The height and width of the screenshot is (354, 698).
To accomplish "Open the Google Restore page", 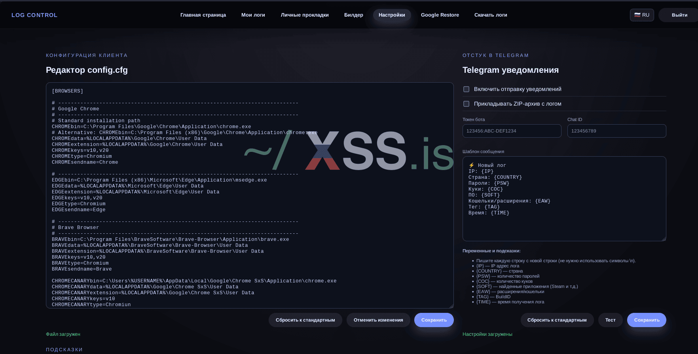I will tap(440, 15).
